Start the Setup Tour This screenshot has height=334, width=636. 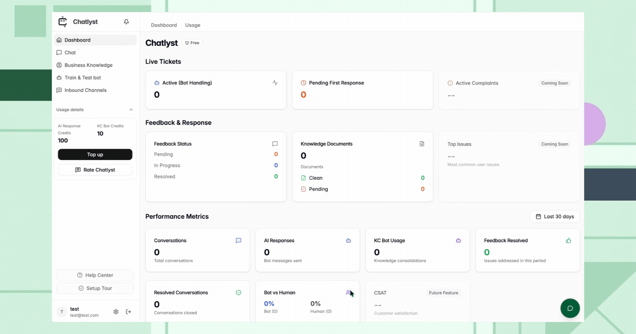pyautogui.click(x=95, y=288)
